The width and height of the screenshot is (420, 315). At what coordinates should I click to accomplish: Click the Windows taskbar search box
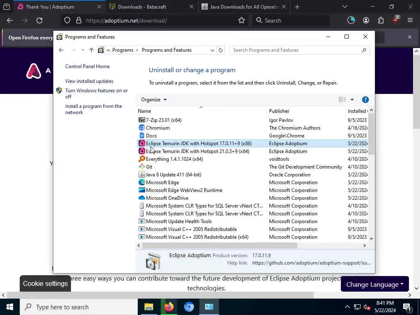[x=79, y=307]
